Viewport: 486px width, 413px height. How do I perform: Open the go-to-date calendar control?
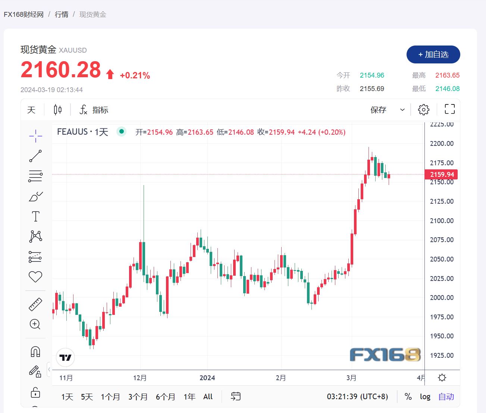(x=235, y=397)
